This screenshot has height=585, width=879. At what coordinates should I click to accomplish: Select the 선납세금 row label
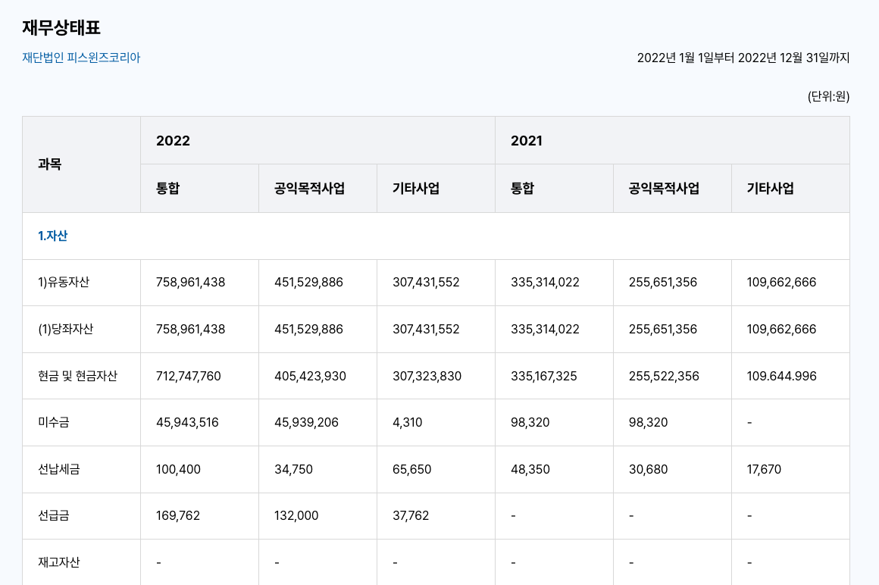coord(58,469)
